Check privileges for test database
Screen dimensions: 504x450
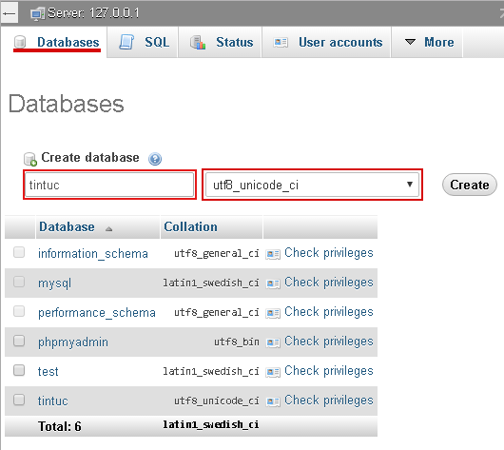(328, 371)
